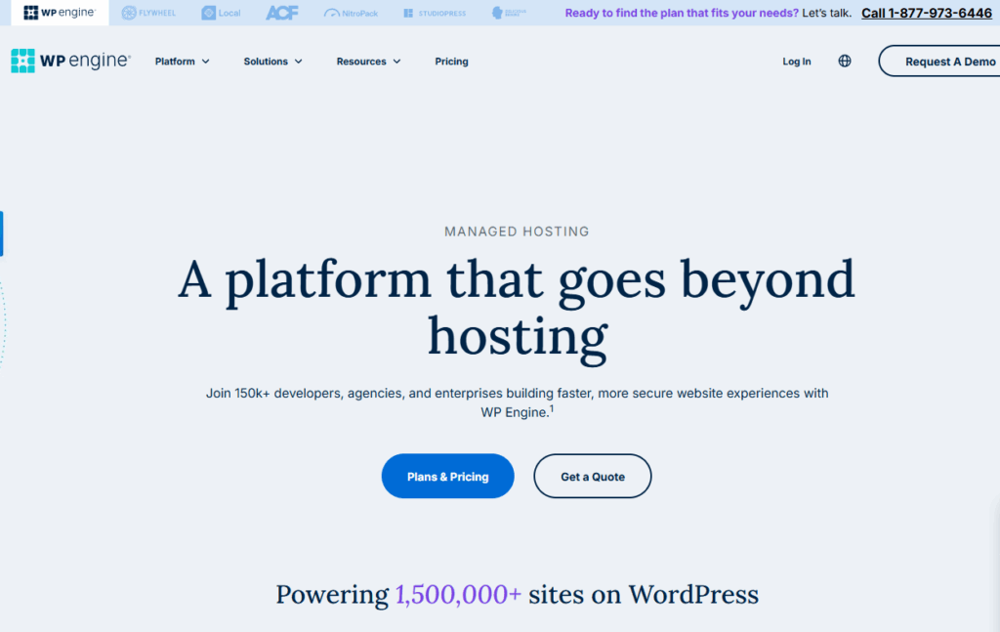Click the WP Engine logo in navigation bar
Viewport: 1000px width, 632px height.
click(x=69, y=61)
